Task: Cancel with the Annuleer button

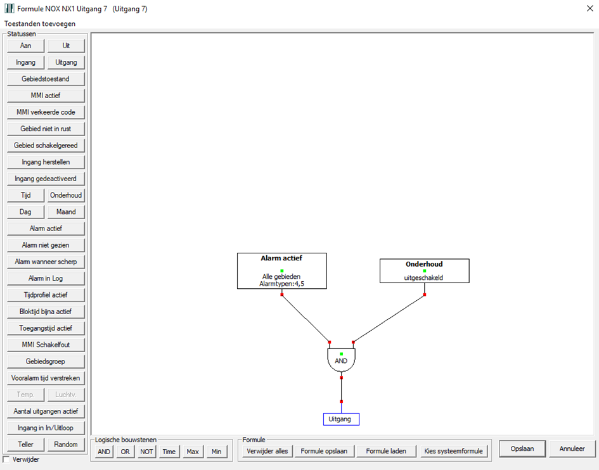Action: (x=572, y=448)
